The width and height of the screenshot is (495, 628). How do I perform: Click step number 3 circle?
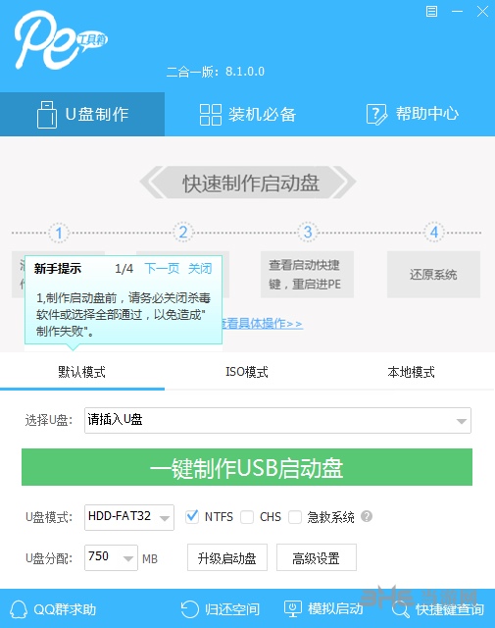coord(308,232)
